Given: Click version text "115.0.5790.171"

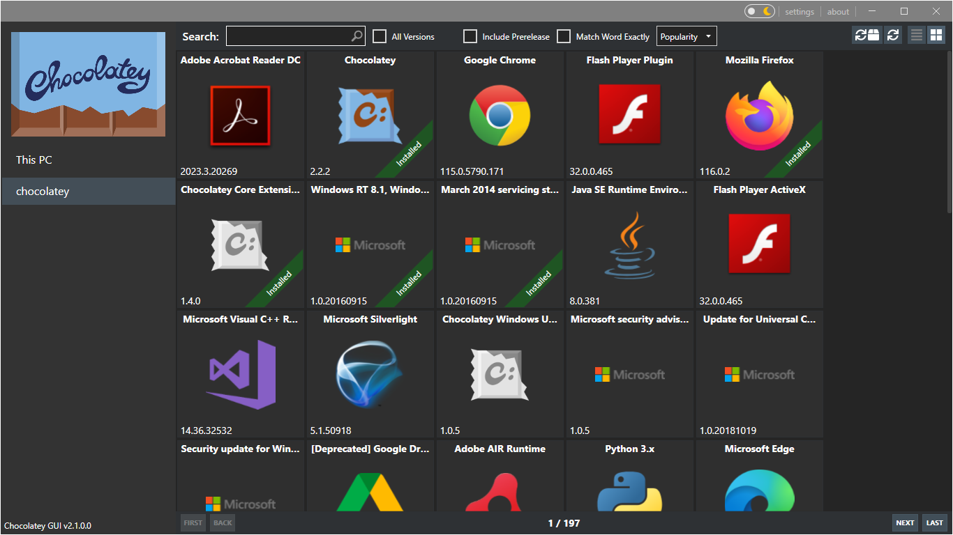Looking at the screenshot, I should click(472, 171).
